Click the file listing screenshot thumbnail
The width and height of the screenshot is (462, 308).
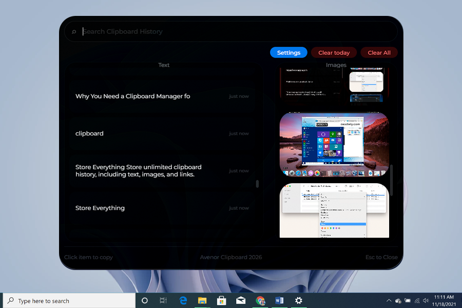334,209
